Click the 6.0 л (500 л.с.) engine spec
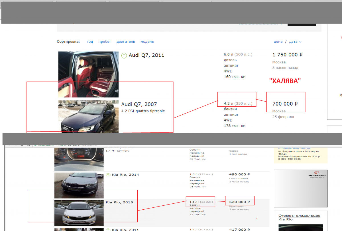The image size is (342, 231). click(238, 54)
